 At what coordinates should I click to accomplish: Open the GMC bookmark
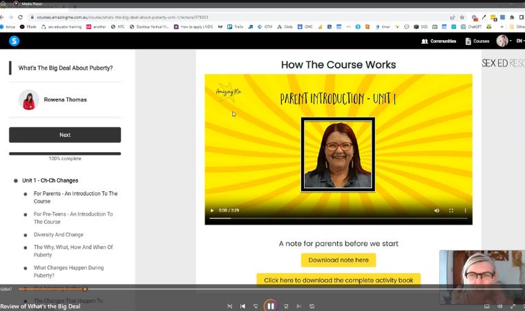pos(305,27)
